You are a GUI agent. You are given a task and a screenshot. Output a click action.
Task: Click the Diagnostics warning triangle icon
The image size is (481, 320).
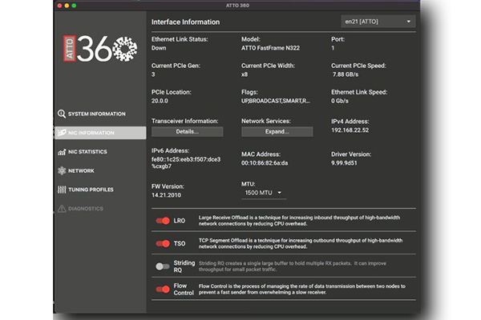[62, 209]
